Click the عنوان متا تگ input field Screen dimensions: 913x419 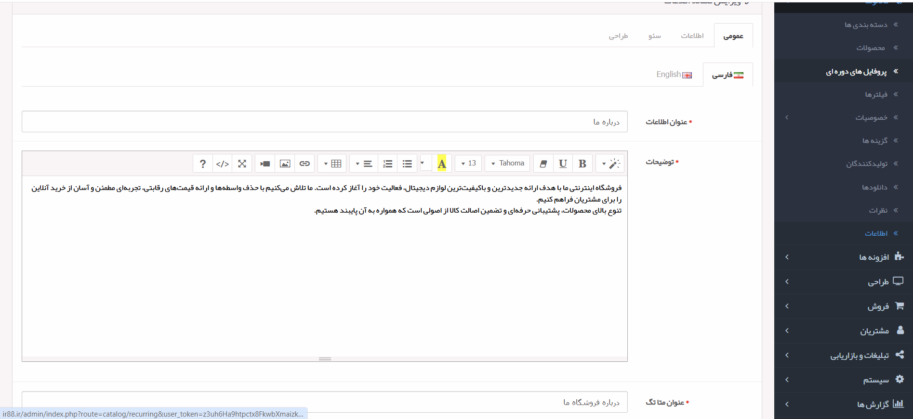(325, 402)
